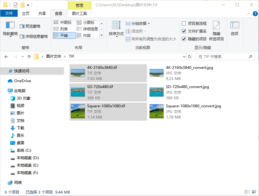
Task: Uncheck 隐藏的项目 (hidden items)
Action: (183, 38)
